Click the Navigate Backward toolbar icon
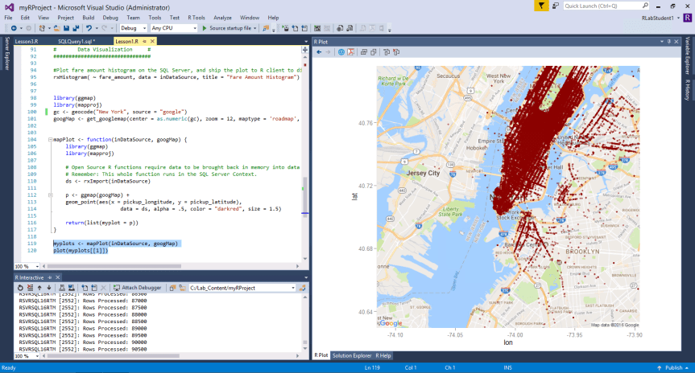This screenshot has height=373, width=695. point(14,28)
